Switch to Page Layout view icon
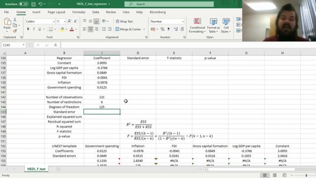 275,175
